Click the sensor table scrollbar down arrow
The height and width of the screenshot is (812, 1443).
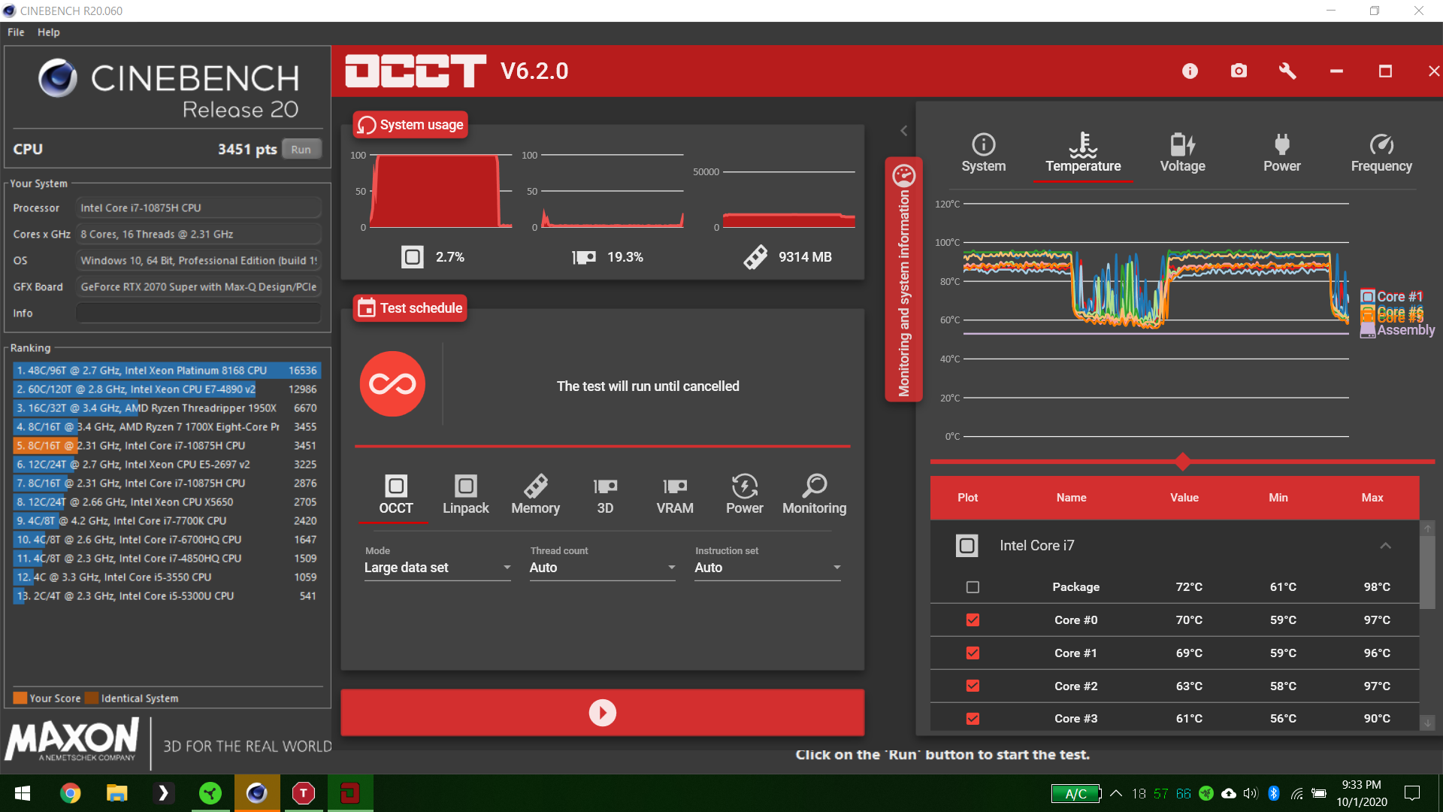pos(1427,723)
